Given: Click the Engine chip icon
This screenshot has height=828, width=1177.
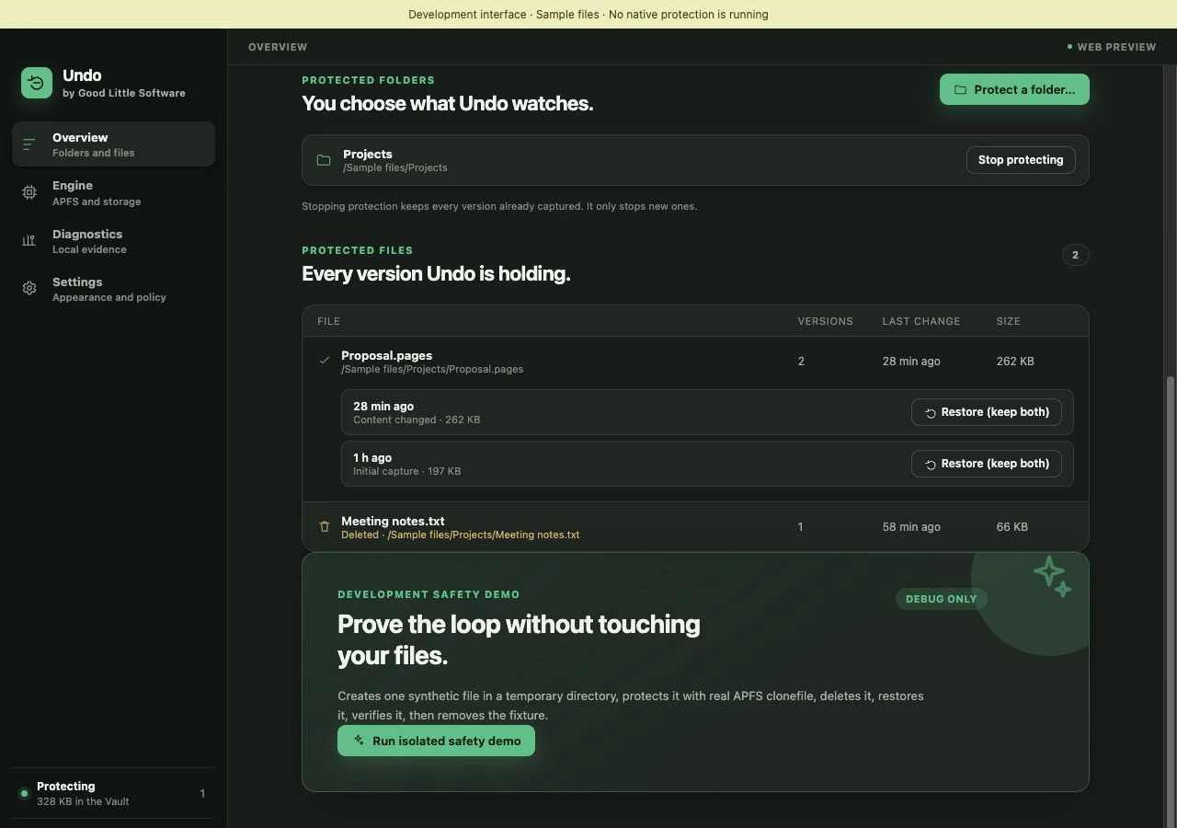Looking at the screenshot, I should pos(29,192).
